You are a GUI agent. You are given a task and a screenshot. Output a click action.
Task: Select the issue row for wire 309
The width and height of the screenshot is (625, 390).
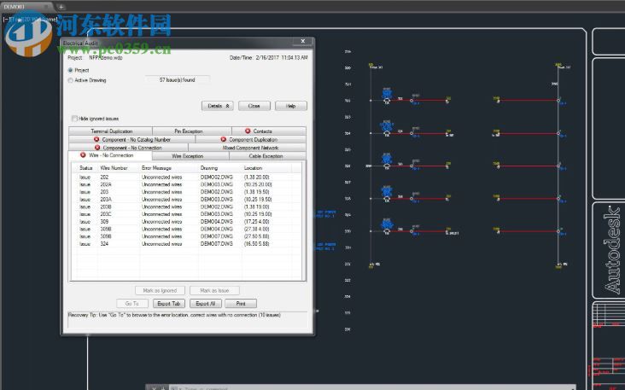[187, 222]
